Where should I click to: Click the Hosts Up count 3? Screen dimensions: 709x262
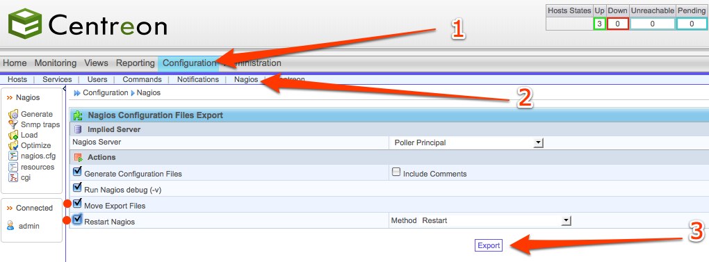pos(600,24)
